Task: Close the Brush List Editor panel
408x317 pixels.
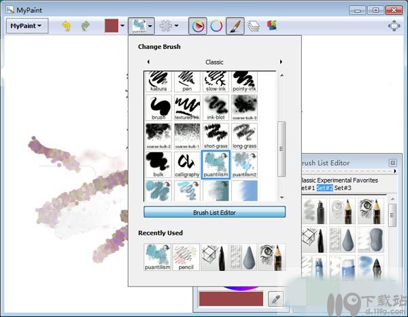Action: tap(392, 163)
